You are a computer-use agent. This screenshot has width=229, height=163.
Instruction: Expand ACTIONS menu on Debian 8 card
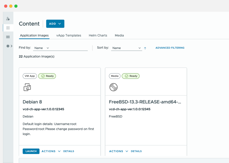pos(51,151)
